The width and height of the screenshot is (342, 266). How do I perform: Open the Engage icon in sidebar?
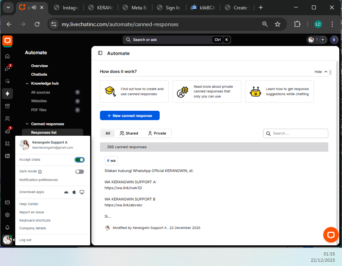(7, 81)
